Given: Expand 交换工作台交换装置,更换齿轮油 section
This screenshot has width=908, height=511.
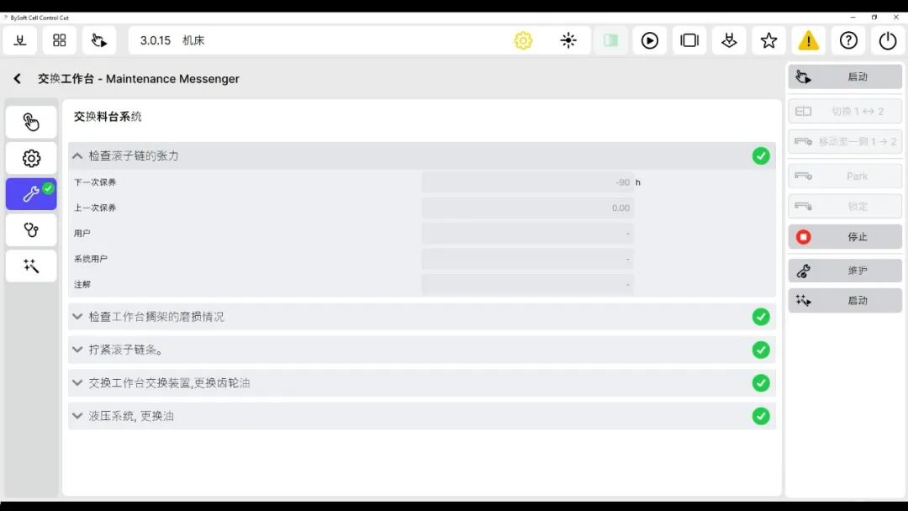Looking at the screenshot, I should 77,383.
